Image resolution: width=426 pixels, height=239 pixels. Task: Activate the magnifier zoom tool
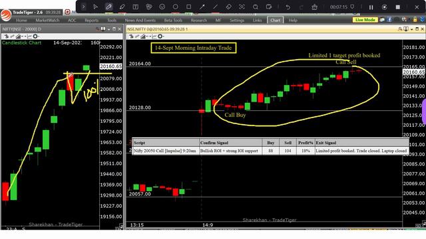(256, 7)
